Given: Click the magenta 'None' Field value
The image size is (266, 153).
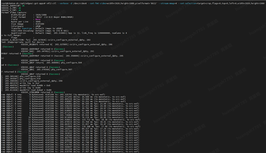Looking at the screenshot, I should coord(38,20).
